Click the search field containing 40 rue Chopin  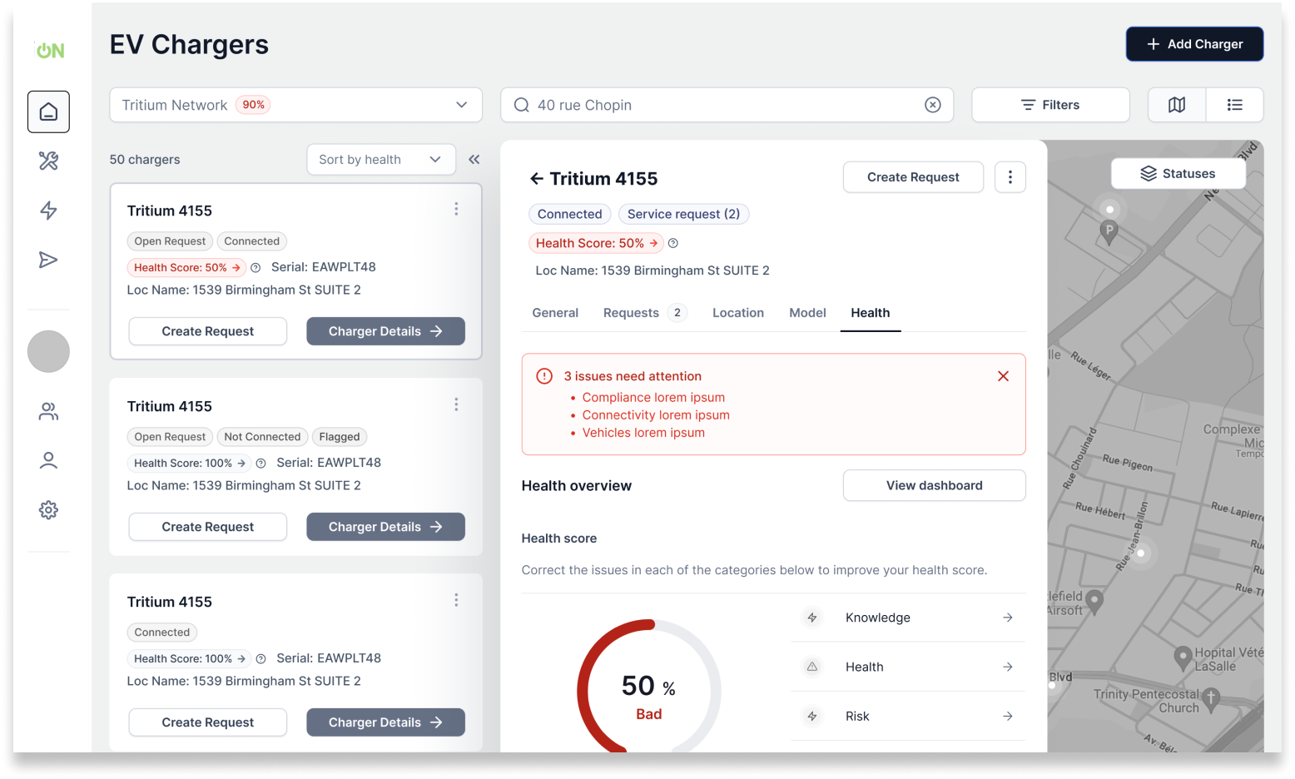pos(727,105)
